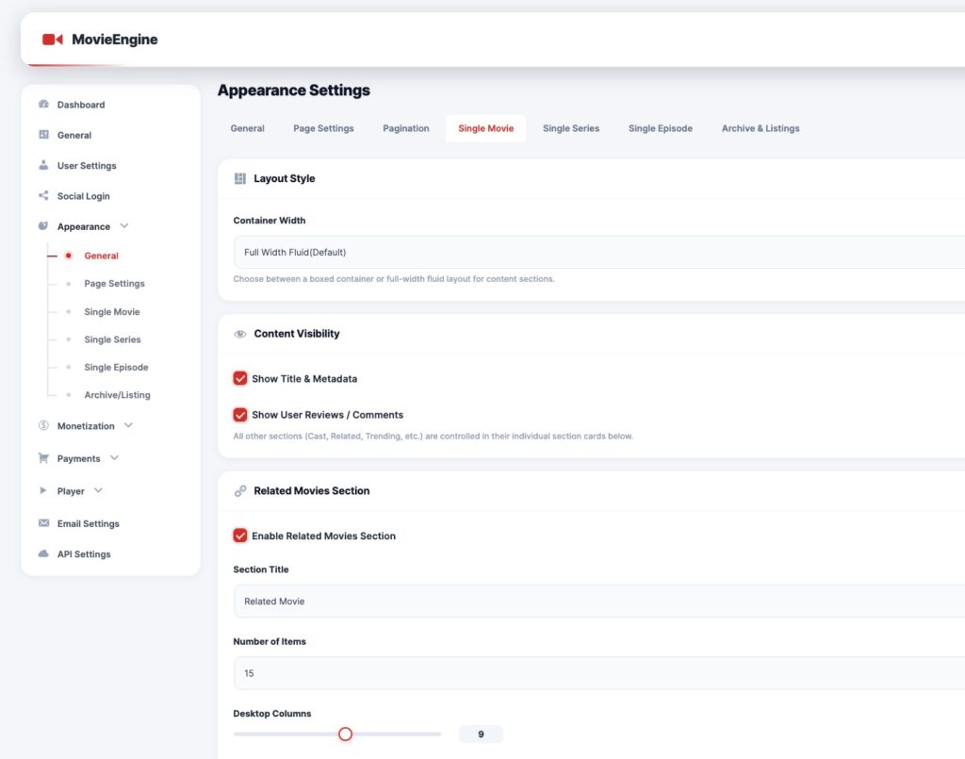The height and width of the screenshot is (759, 965).
Task: Open Dashboard via its gauge icon
Action: pos(43,105)
